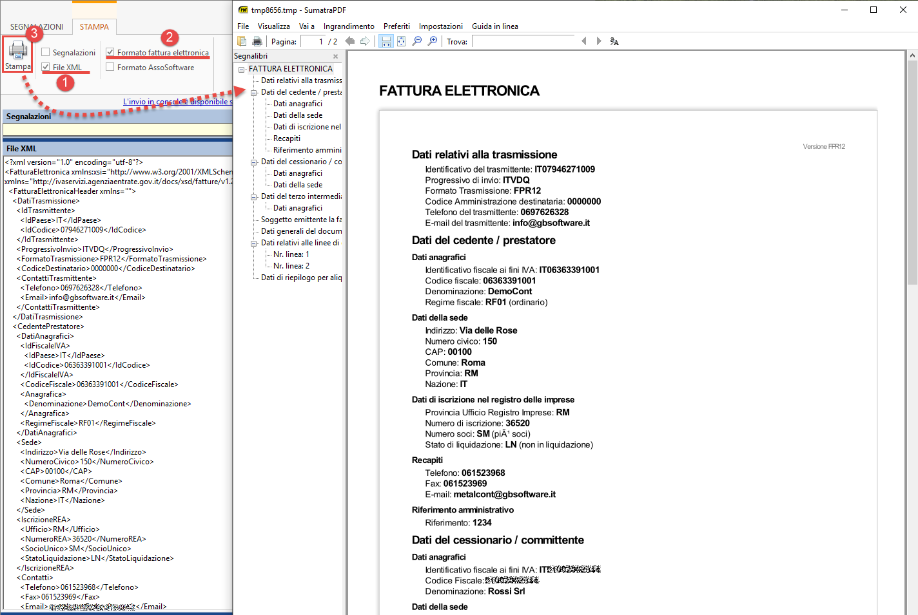
Task: Toggle match case search icon
Action: 614,41
